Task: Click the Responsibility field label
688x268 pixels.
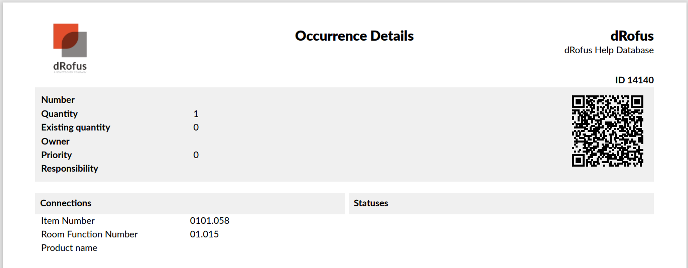Action: click(x=69, y=169)
